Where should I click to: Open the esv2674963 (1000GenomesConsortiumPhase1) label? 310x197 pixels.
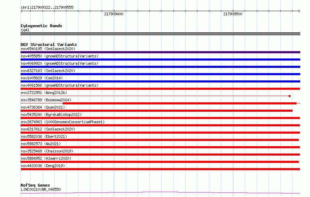pyautogui.click(x=63, y=122)
